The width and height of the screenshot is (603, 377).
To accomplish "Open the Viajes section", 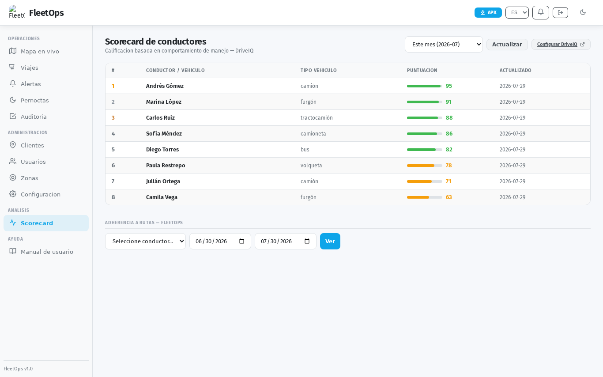I will [x=46, y=67].
